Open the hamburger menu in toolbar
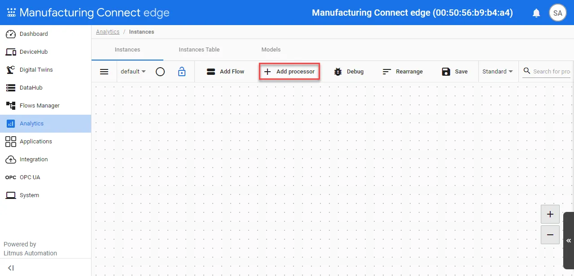 tap(104, 72)
